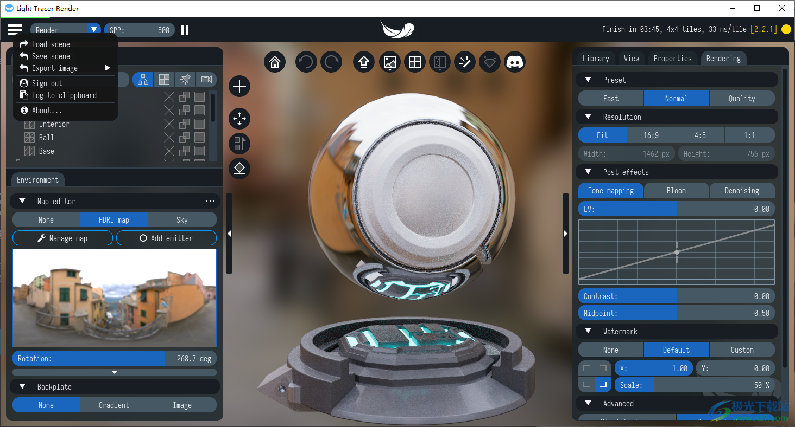The width and height of the screenshot is (795, 427).
Task: Expand the Export image submenu
Action: 54,68
